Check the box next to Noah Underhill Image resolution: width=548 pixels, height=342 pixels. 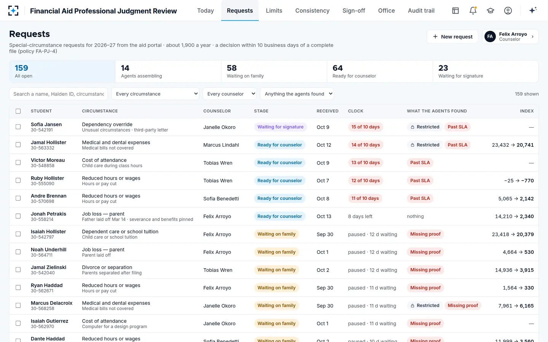[18, 252]
